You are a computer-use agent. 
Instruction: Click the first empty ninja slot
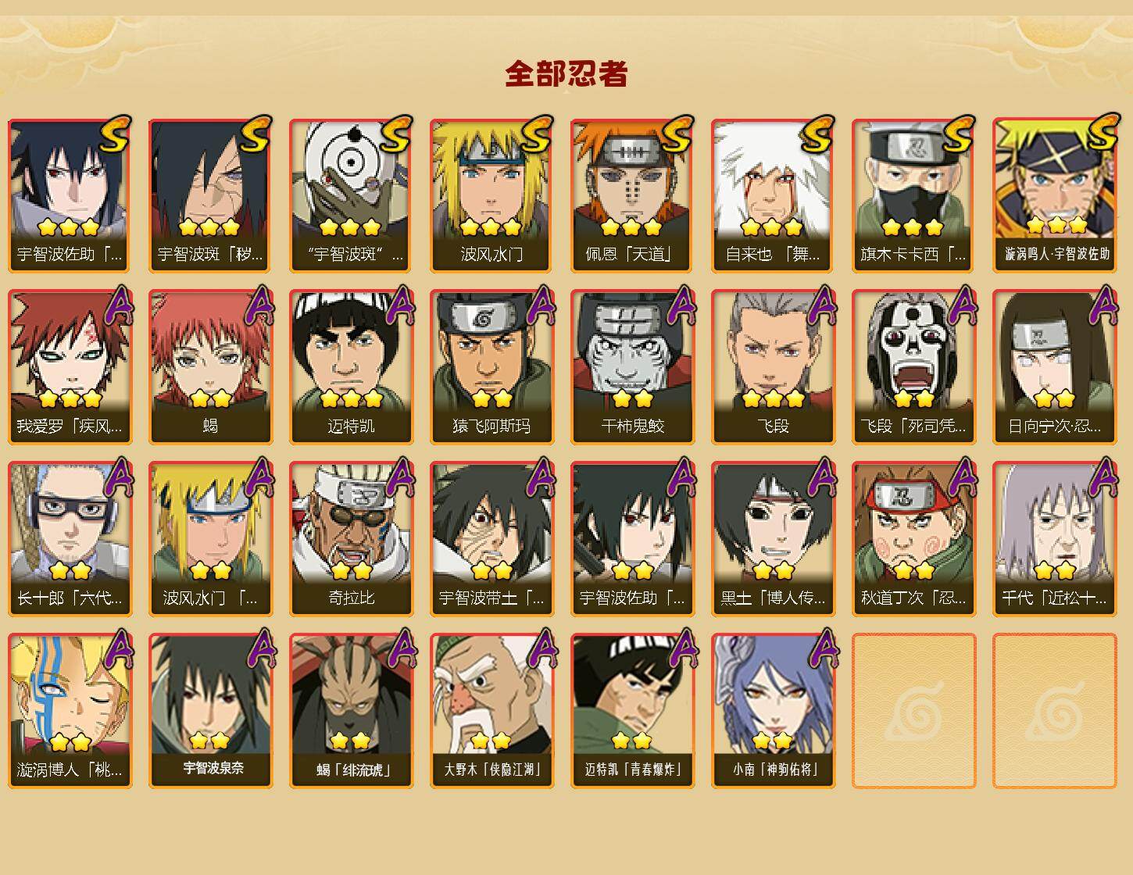point(913,711)
